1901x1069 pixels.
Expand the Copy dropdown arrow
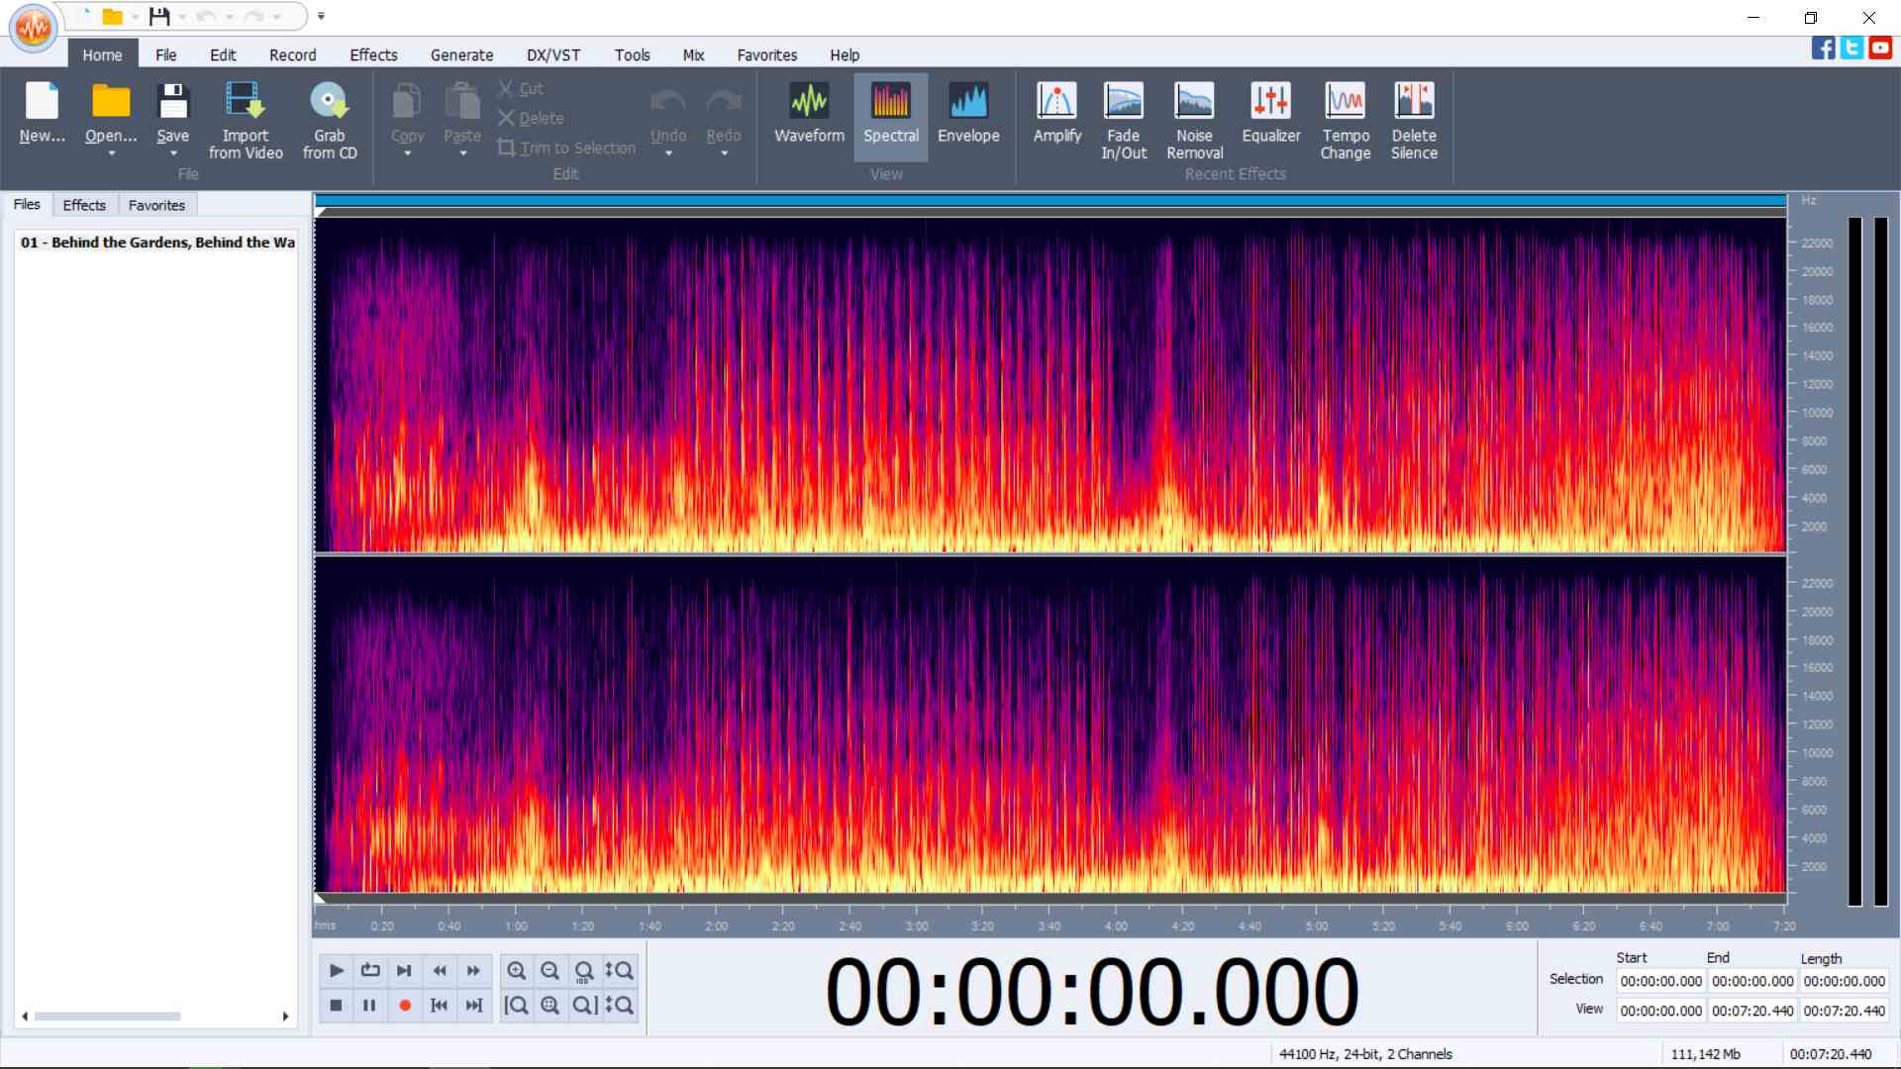tap(407, 153)
